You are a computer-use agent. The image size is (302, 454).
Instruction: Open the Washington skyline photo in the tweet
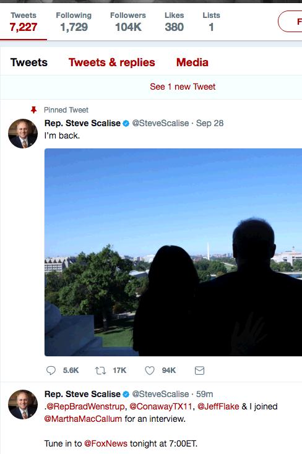click(x=173, y=252)
